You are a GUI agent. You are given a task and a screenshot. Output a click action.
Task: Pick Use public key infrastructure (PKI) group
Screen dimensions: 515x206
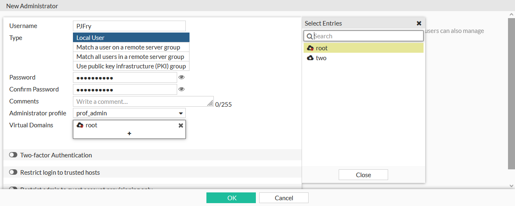pos(131,66)
